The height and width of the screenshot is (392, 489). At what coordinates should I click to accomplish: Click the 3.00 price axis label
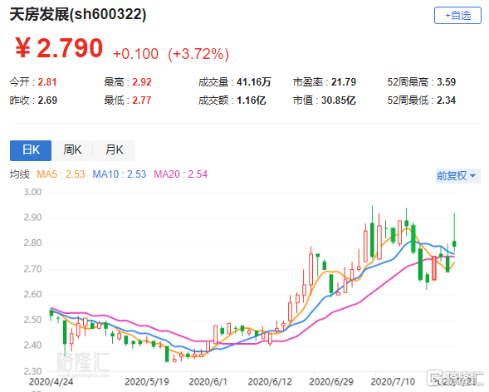tap(32, 192)
